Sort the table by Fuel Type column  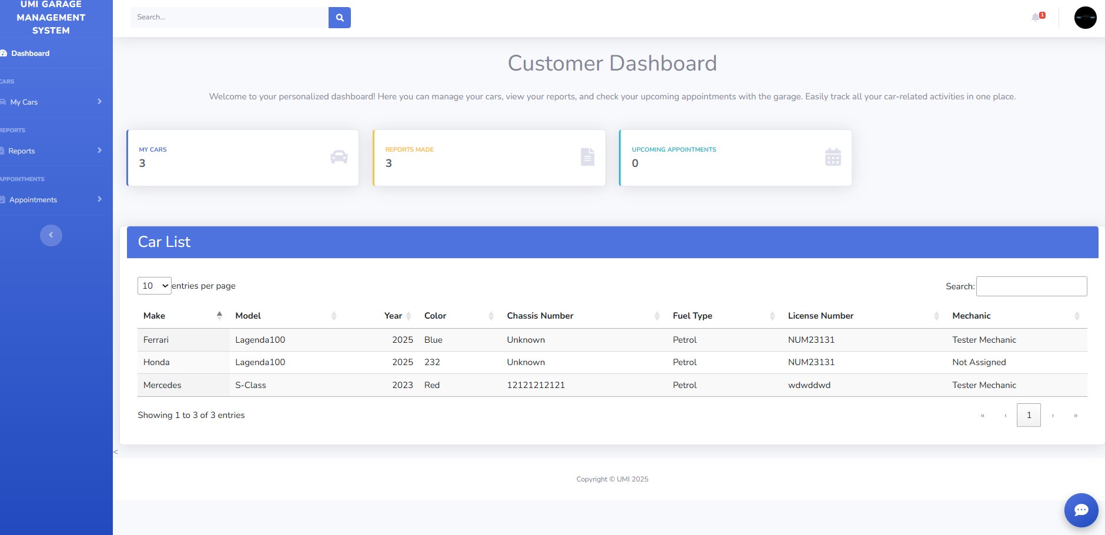point(725,316)
